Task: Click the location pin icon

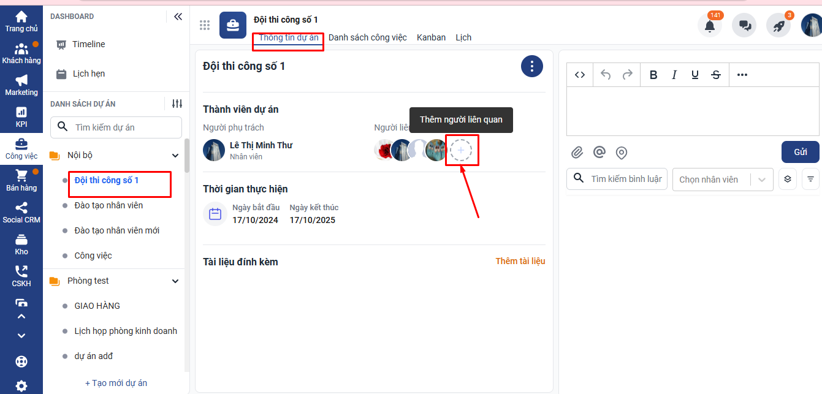Action: pos(622,153)
